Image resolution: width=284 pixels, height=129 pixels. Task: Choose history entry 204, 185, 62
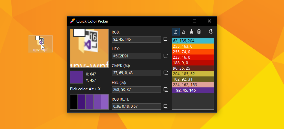(x=193, y=74)
